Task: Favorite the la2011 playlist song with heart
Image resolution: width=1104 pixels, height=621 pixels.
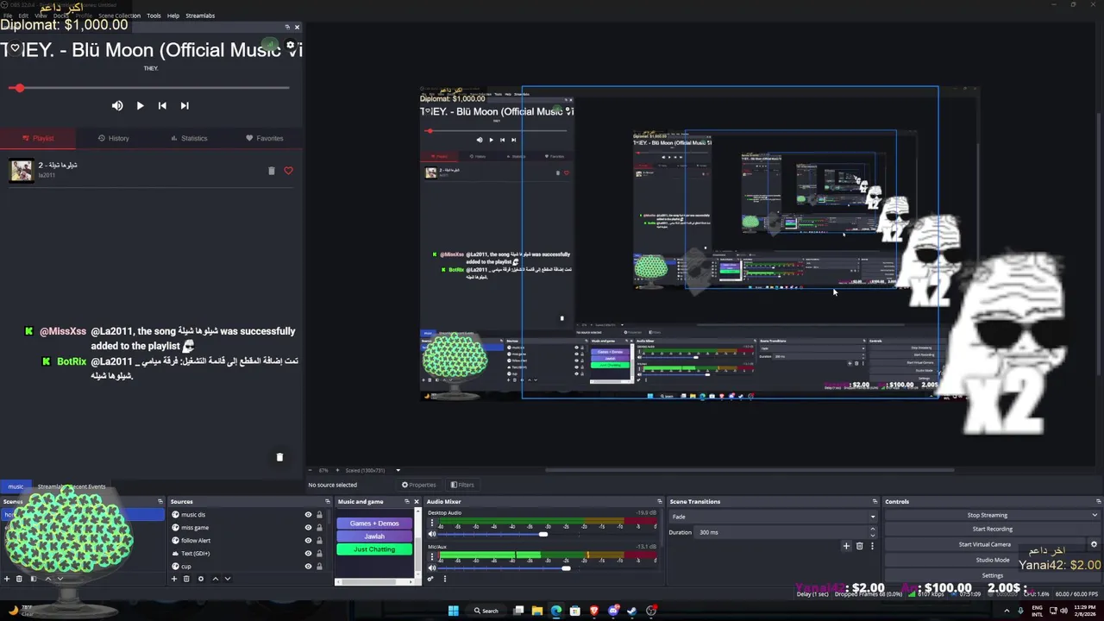Action: (x=288, y=171)
